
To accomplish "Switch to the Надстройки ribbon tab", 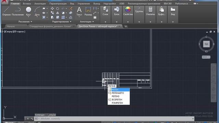I will point(109,4).
